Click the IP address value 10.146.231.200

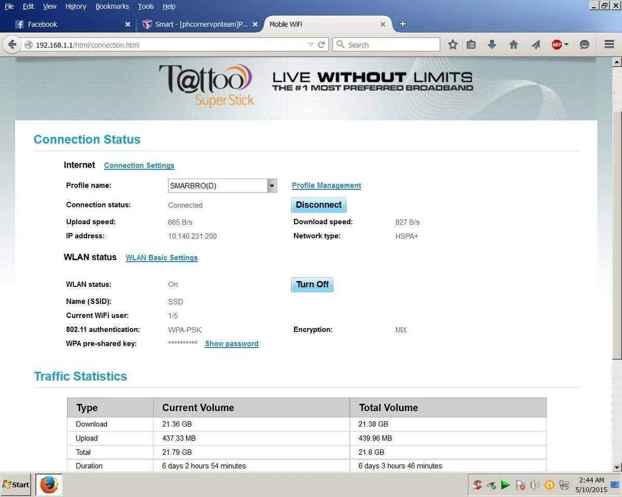(x=192, y=237)
